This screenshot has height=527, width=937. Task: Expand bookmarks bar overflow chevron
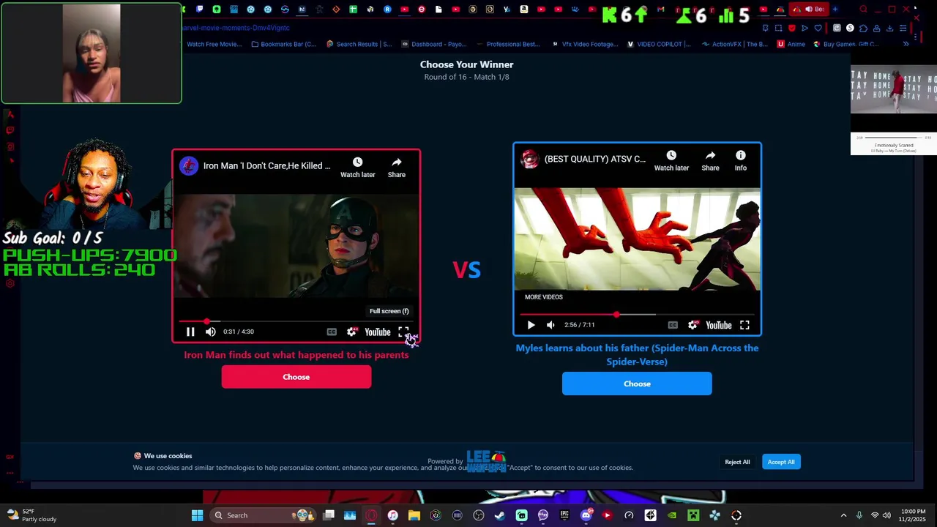(906, 44)
